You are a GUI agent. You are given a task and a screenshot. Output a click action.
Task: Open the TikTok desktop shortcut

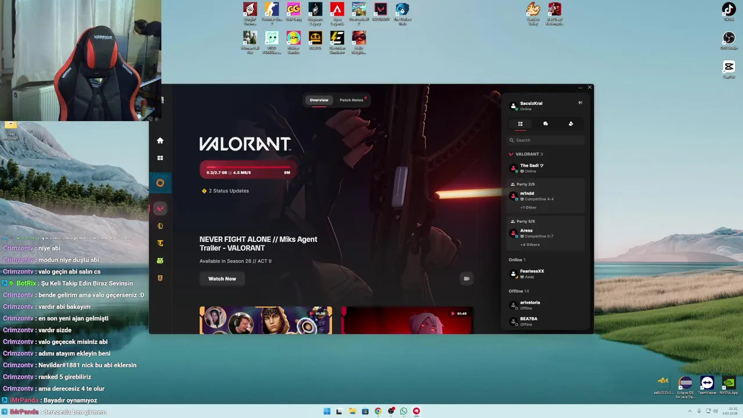(728, 12)
